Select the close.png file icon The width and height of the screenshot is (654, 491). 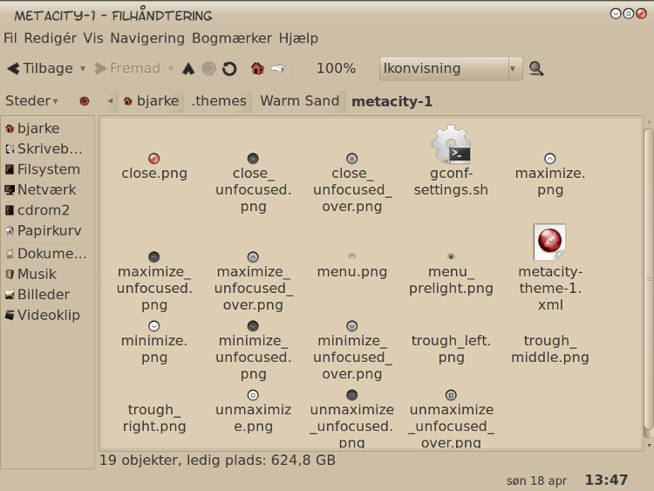[x=153, y=159]
